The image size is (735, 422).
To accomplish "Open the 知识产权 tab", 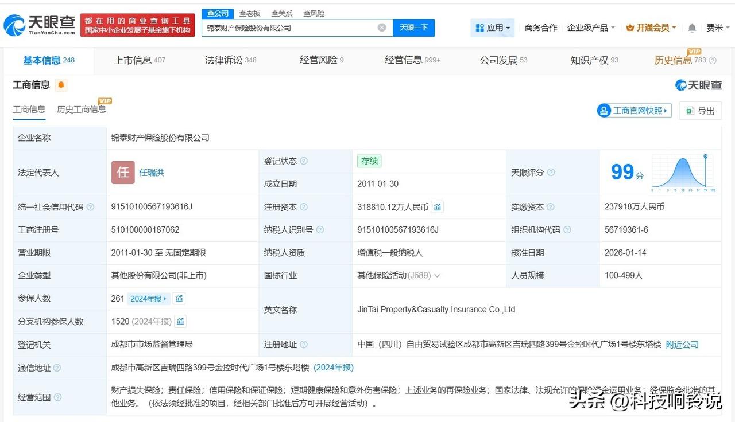I will (594, 60).
